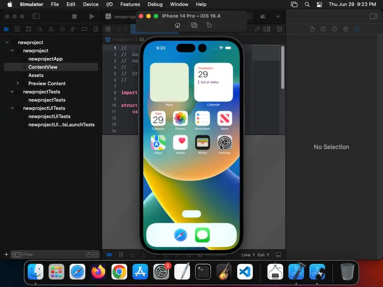This screenshot has width=383, height=287.
Task: Toggle breakpoints activation in debug bar
Action: coord(109,255)
